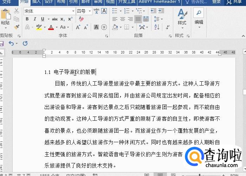Viewport: 246px width, 176px height.
Task: Open the Paragraph dialog launcher
Action: tap(170, 36)
